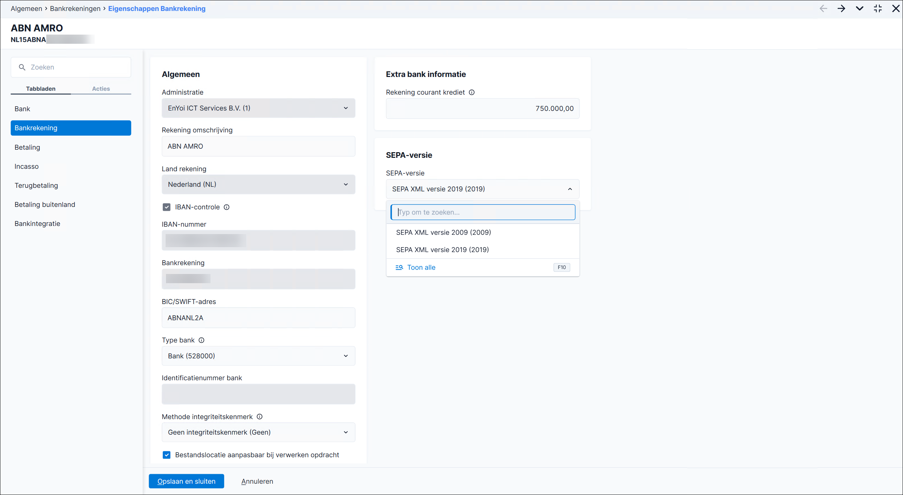Screen dimensions: 903x495
Task: Open Methode integriteitskenmerk dropdown
Action: 259,432
